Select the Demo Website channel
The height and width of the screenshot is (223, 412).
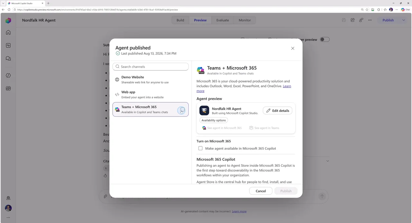point(150,79)
